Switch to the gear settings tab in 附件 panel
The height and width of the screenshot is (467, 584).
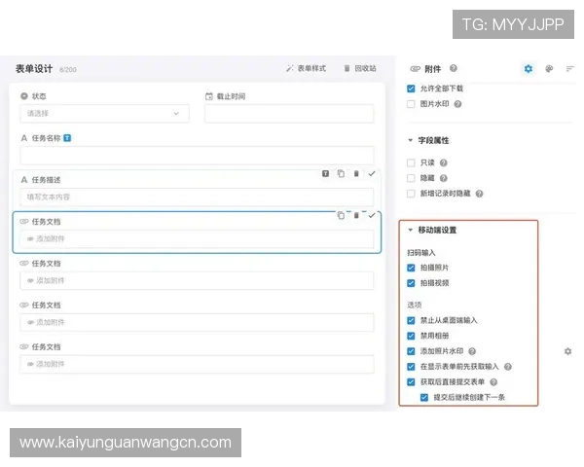pos(529,68)
